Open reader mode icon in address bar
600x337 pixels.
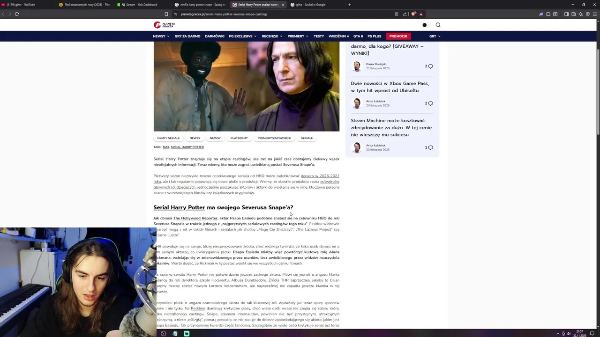(397, 14)
